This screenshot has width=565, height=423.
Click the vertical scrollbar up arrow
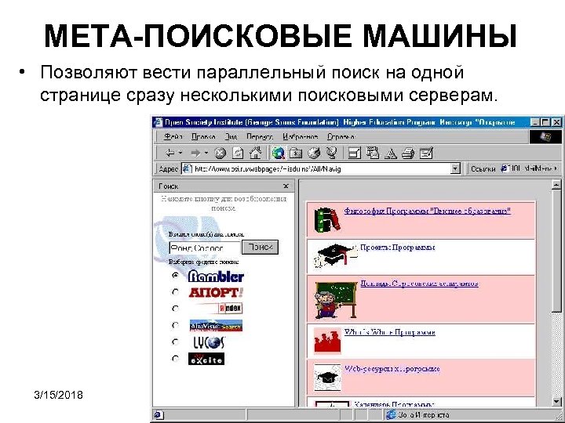pyautogui.click(x=556, y=185)
